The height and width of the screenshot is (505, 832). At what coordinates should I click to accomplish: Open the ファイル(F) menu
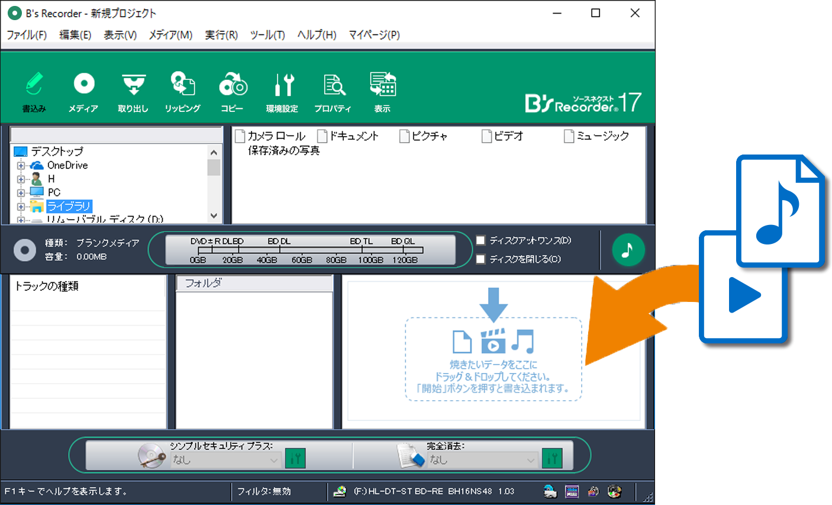(27, 35)
